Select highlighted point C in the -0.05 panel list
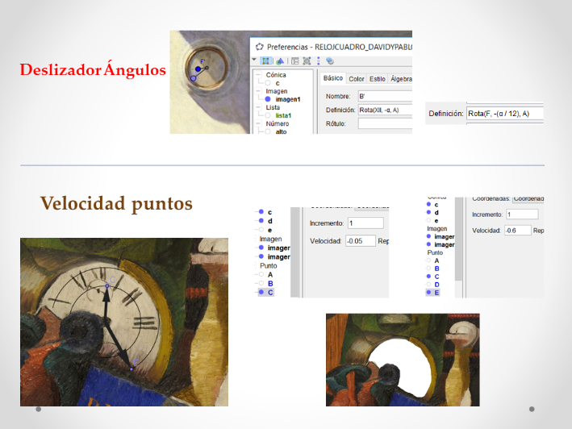 coord(270,293)
